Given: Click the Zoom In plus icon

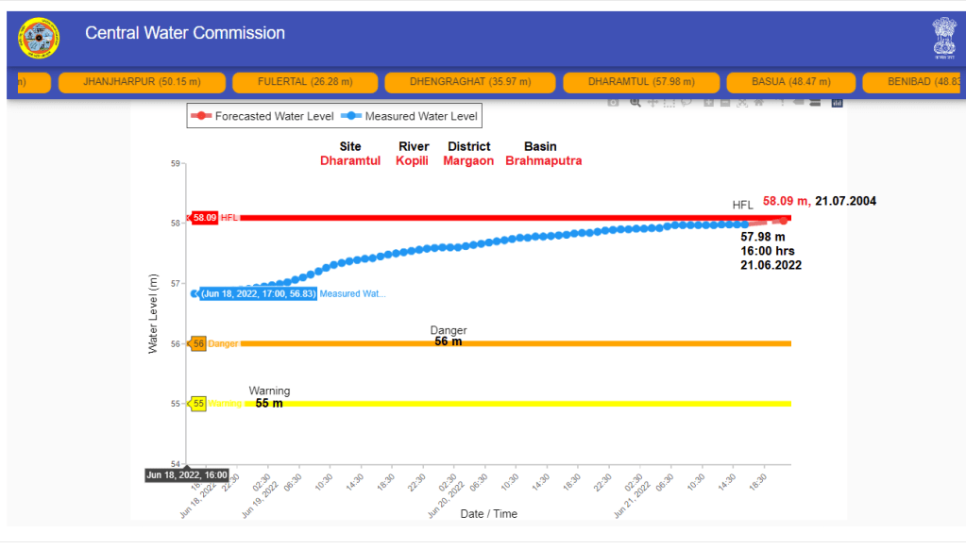Looking at the screenshot, I should 708,102.
